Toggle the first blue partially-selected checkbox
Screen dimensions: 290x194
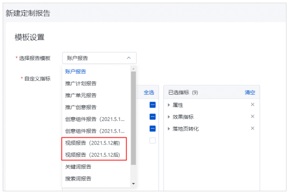coord(152,105)
